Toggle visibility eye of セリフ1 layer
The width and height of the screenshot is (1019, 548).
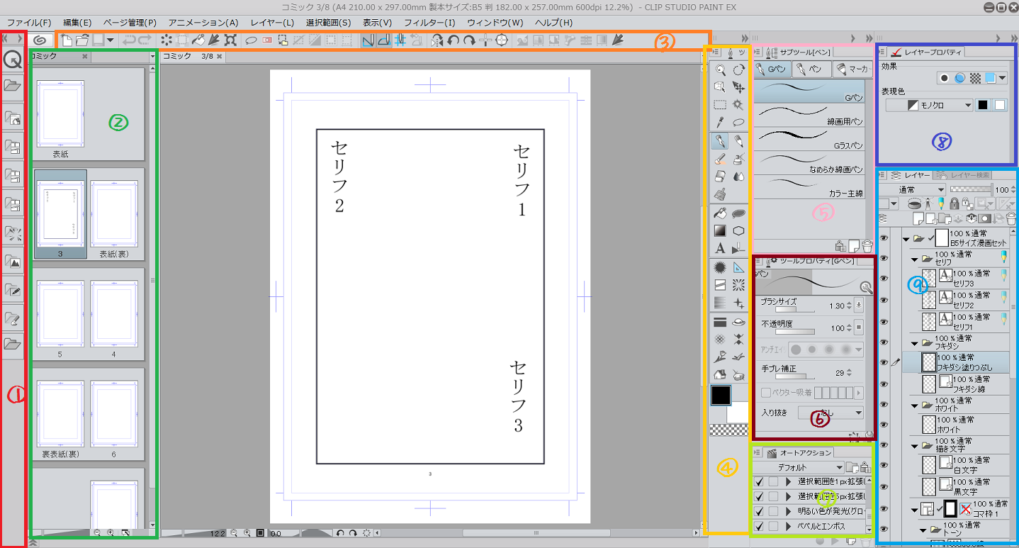(x=883, y=321)
